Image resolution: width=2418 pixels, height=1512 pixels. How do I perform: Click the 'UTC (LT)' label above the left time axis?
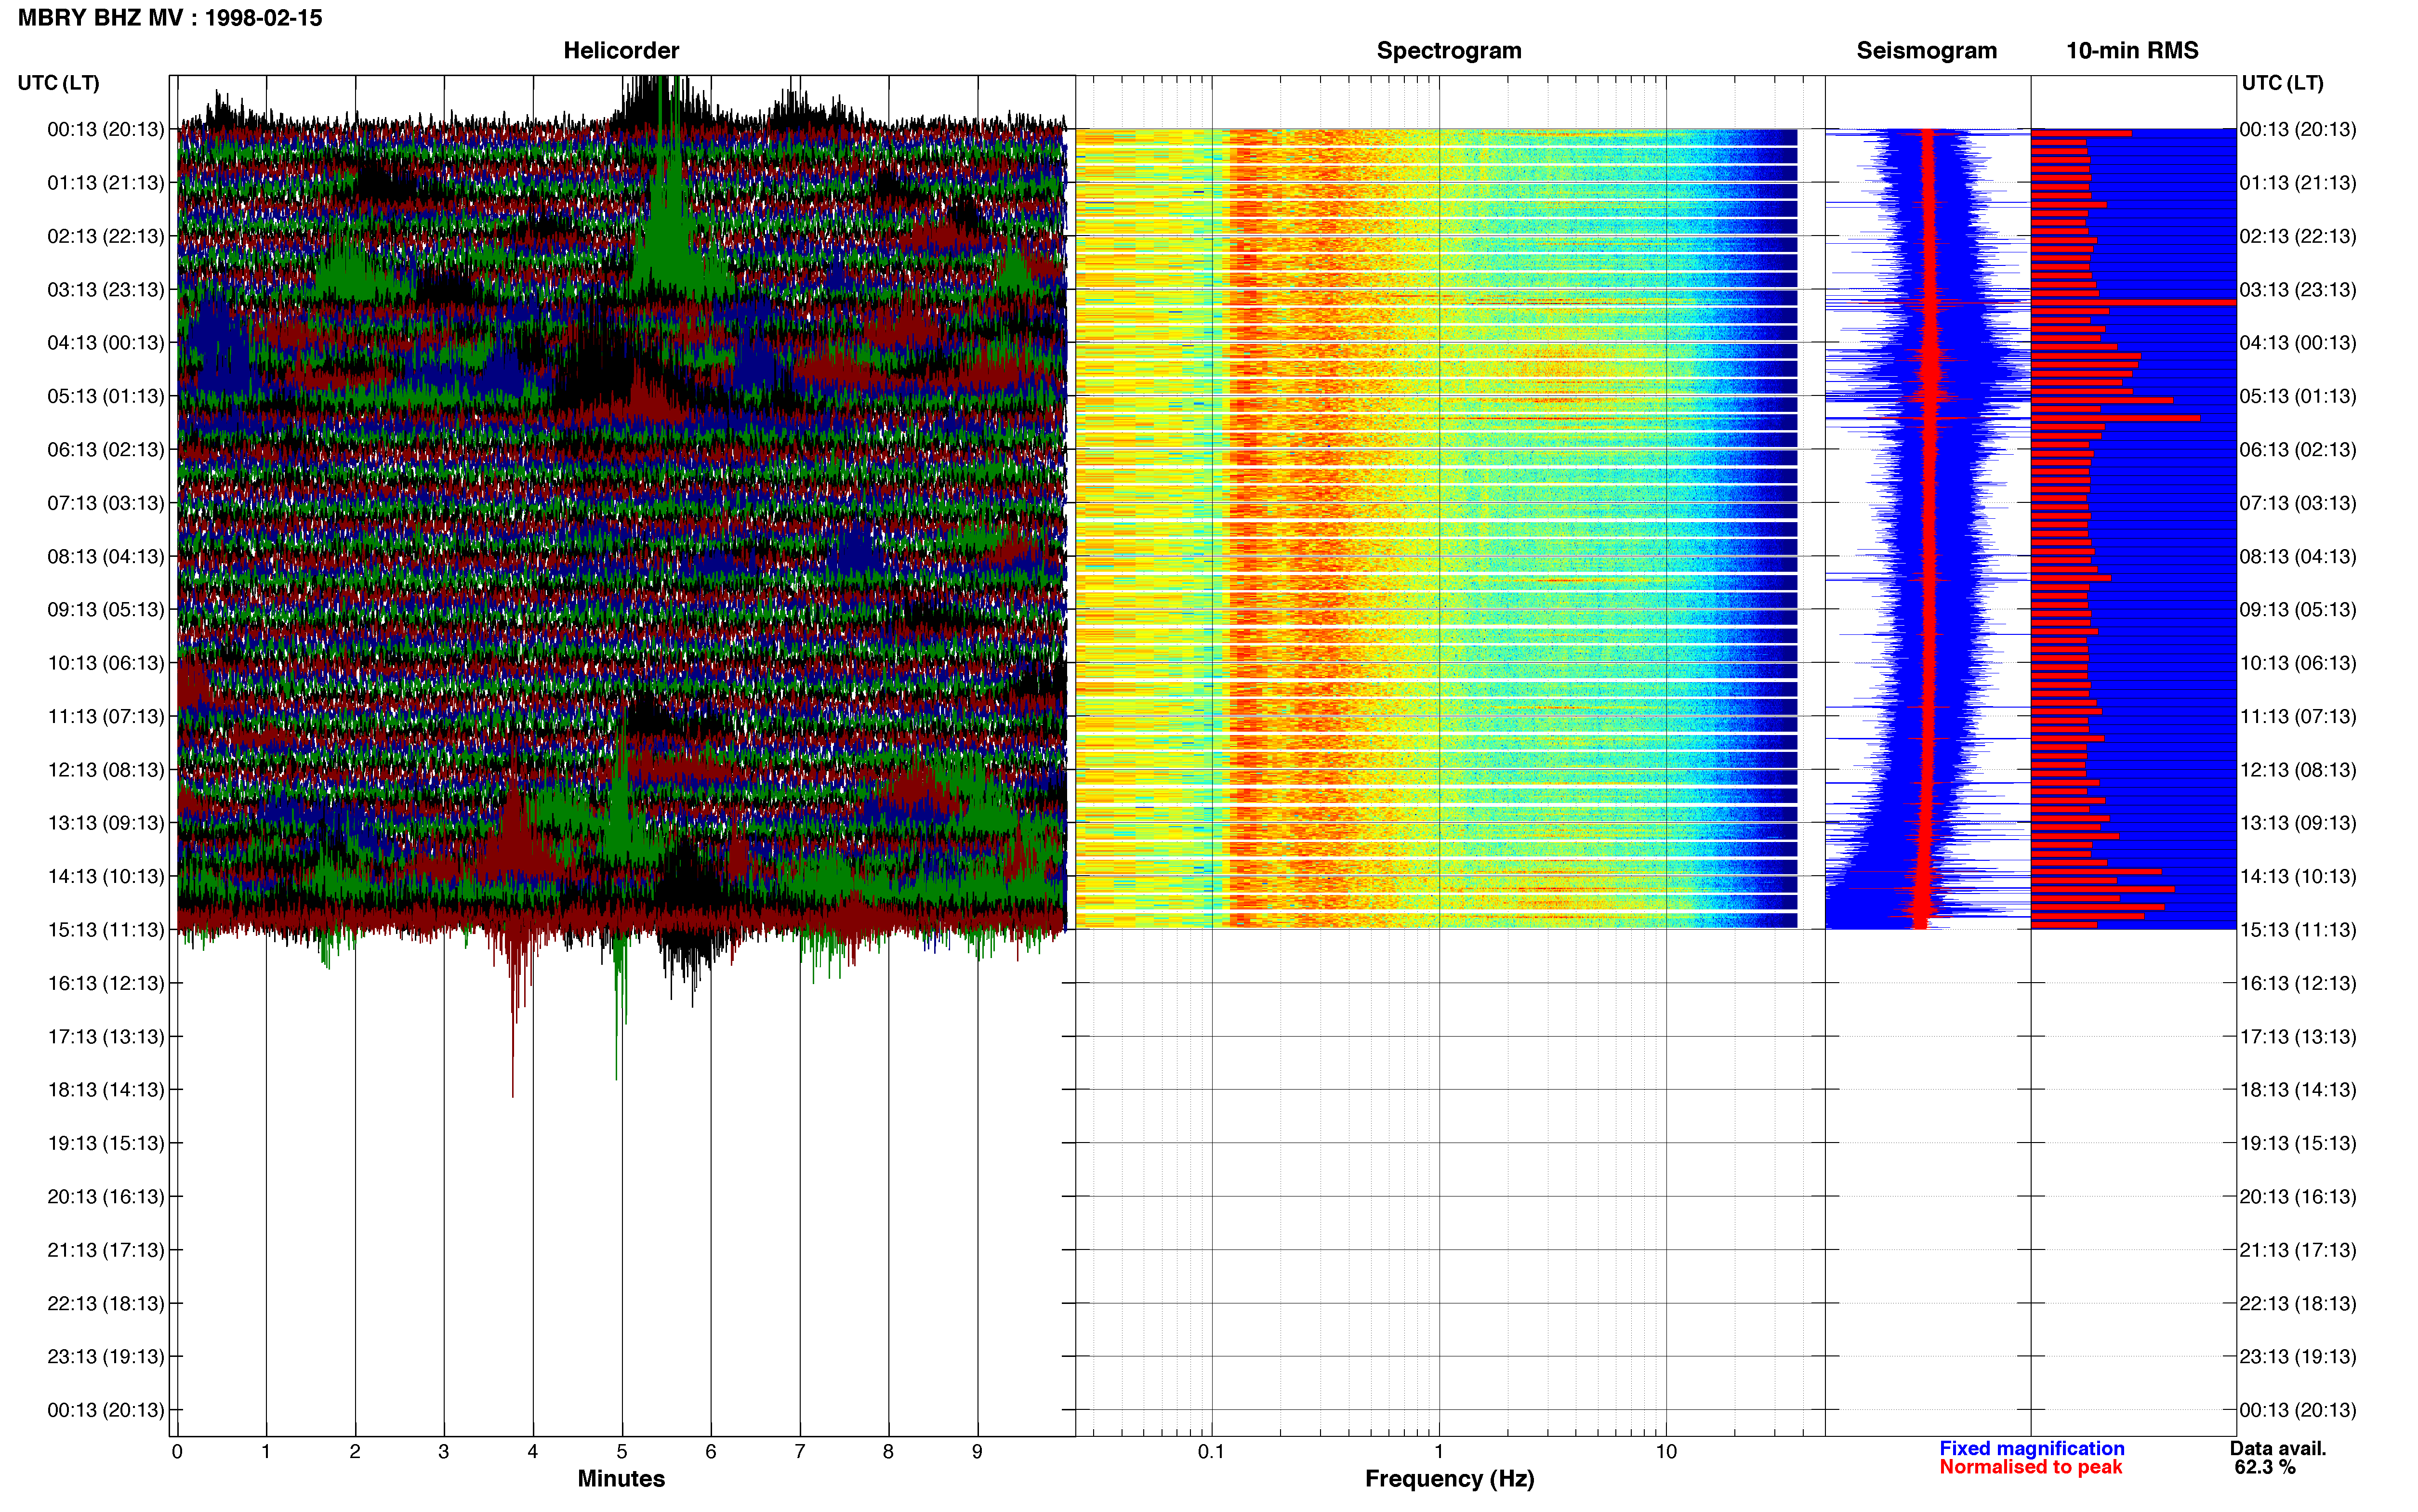(x=58, y=83)
